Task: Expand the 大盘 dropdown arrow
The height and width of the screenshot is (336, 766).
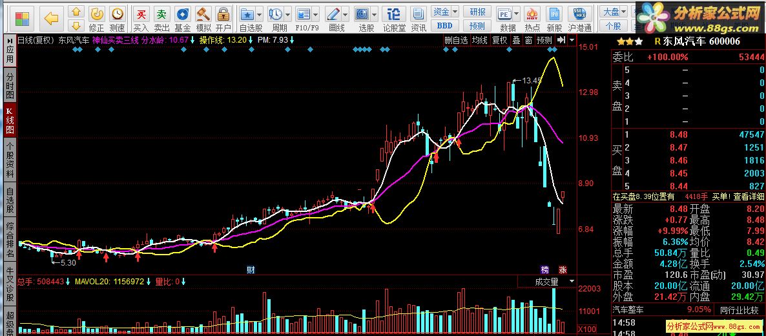Action: tap(625, 11)
